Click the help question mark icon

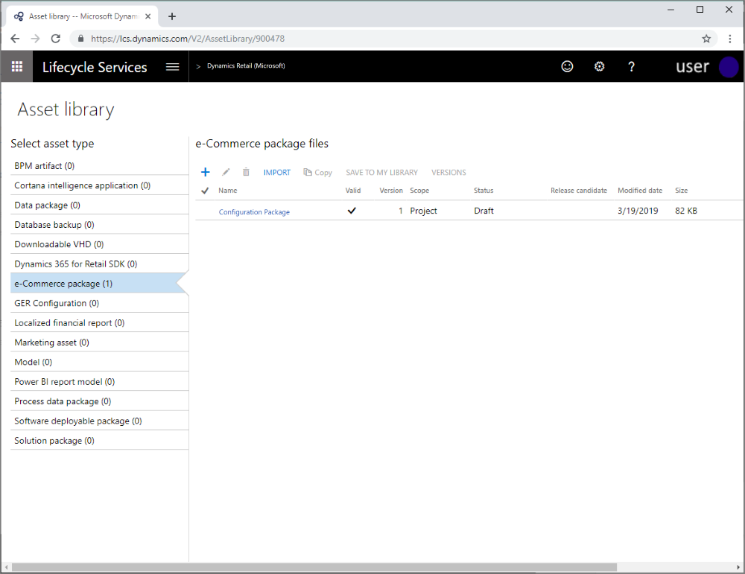point(631,66)
